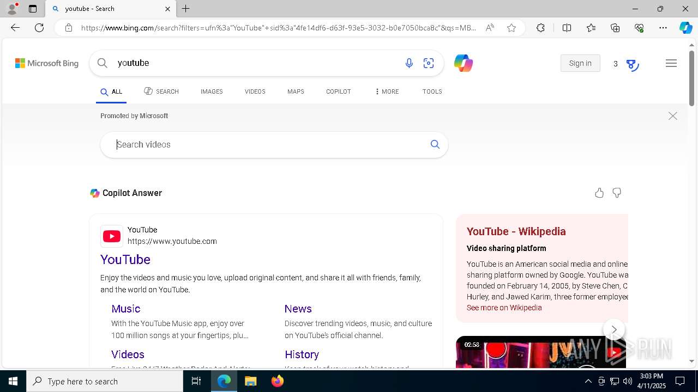Open the News sitelink
Screen dimensions: 698x392
point(298,309)
